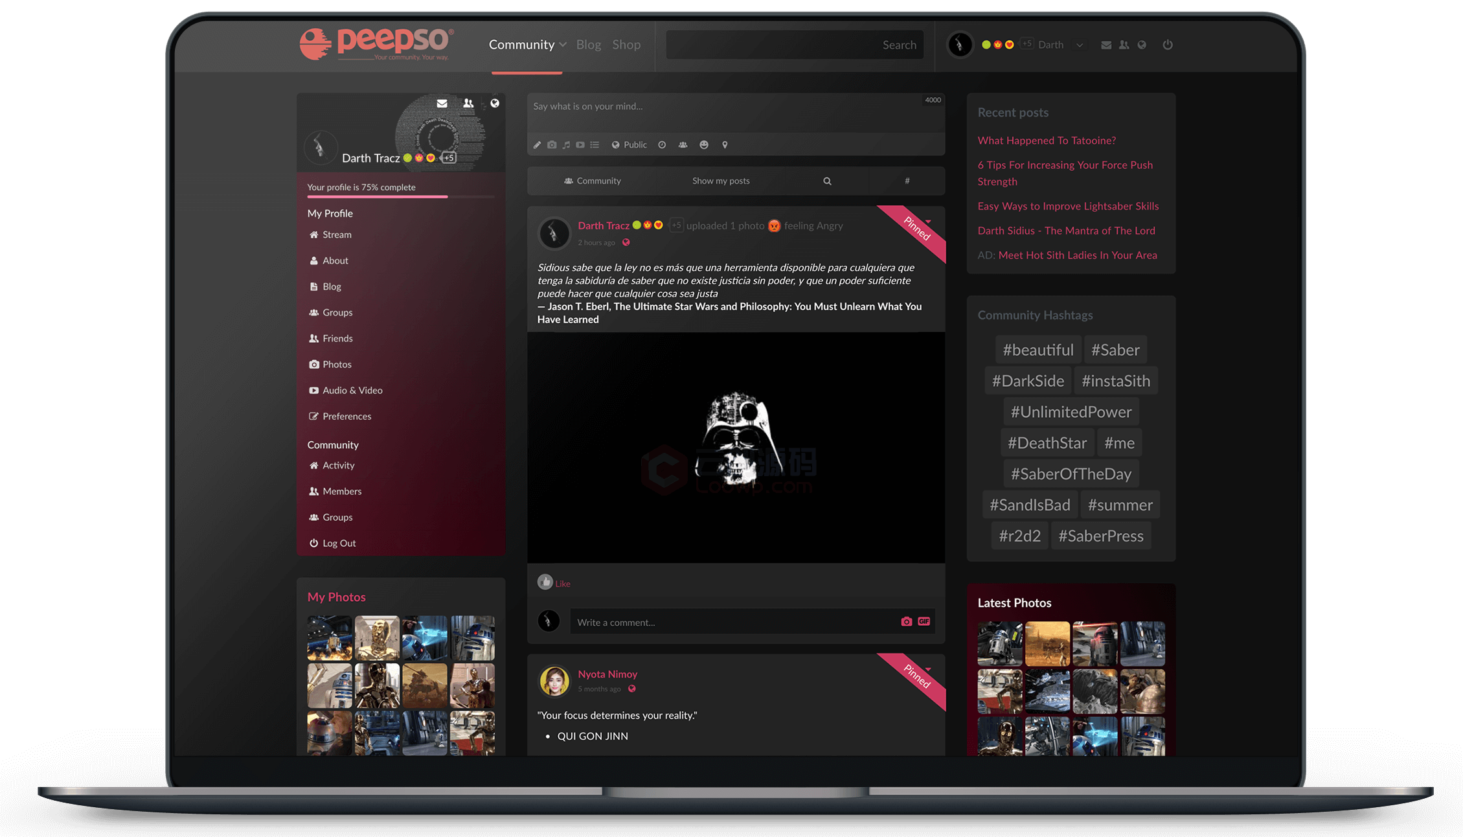
Task: Attach audio using the music note icon
Action: click(x=567, y=145)
